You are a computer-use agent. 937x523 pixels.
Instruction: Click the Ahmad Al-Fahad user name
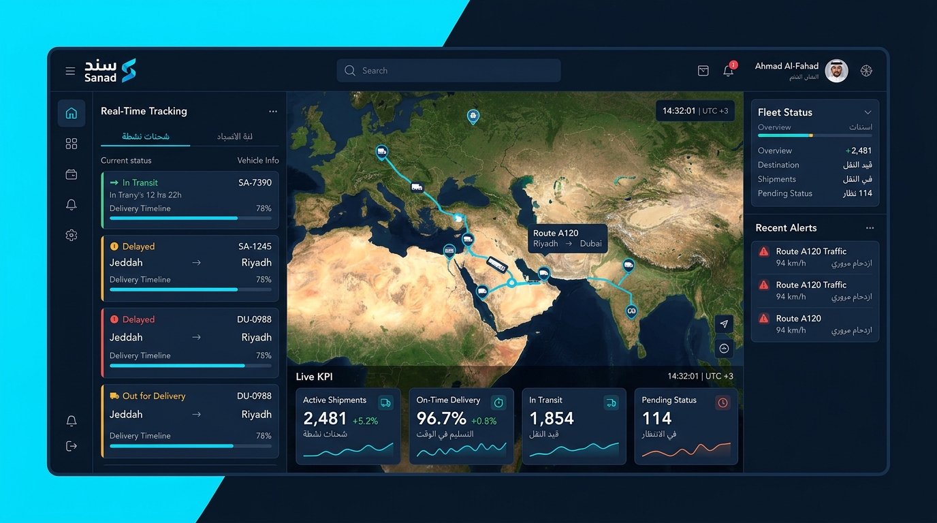787,66
